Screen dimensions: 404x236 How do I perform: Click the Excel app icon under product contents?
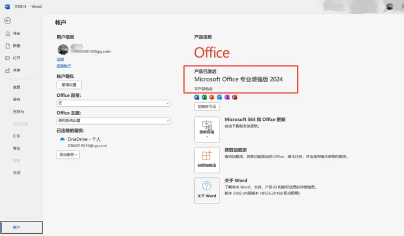204,97
